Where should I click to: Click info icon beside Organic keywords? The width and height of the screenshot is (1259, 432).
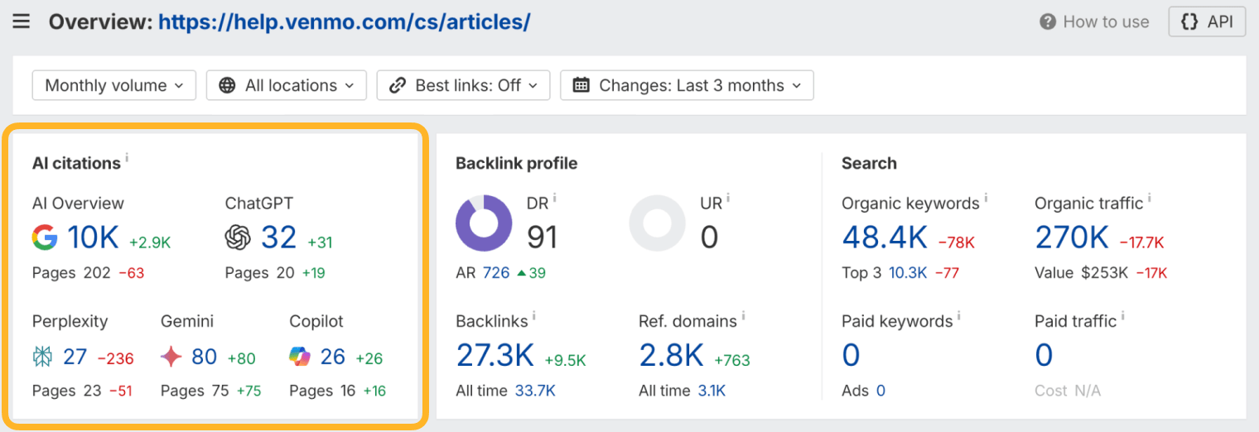(x=986, y=198)
